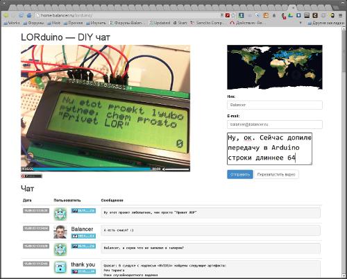This screenshot has height=279, width=347.
Task: Click the world map image
Action: 275,67
